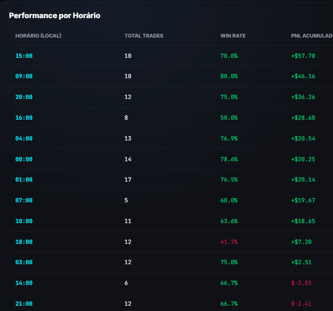The width and height of the screenshot is (333, 311).
Task: Click the red 41.7% win rate
Action: 229,242
